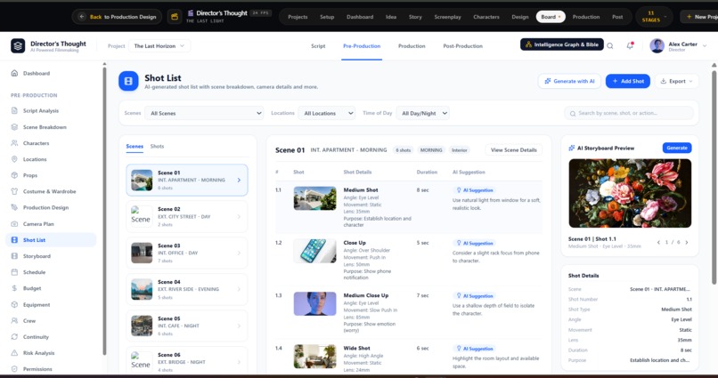
Task: Click shot 1.1 house thumbnail
Action: tap(314, 198)
